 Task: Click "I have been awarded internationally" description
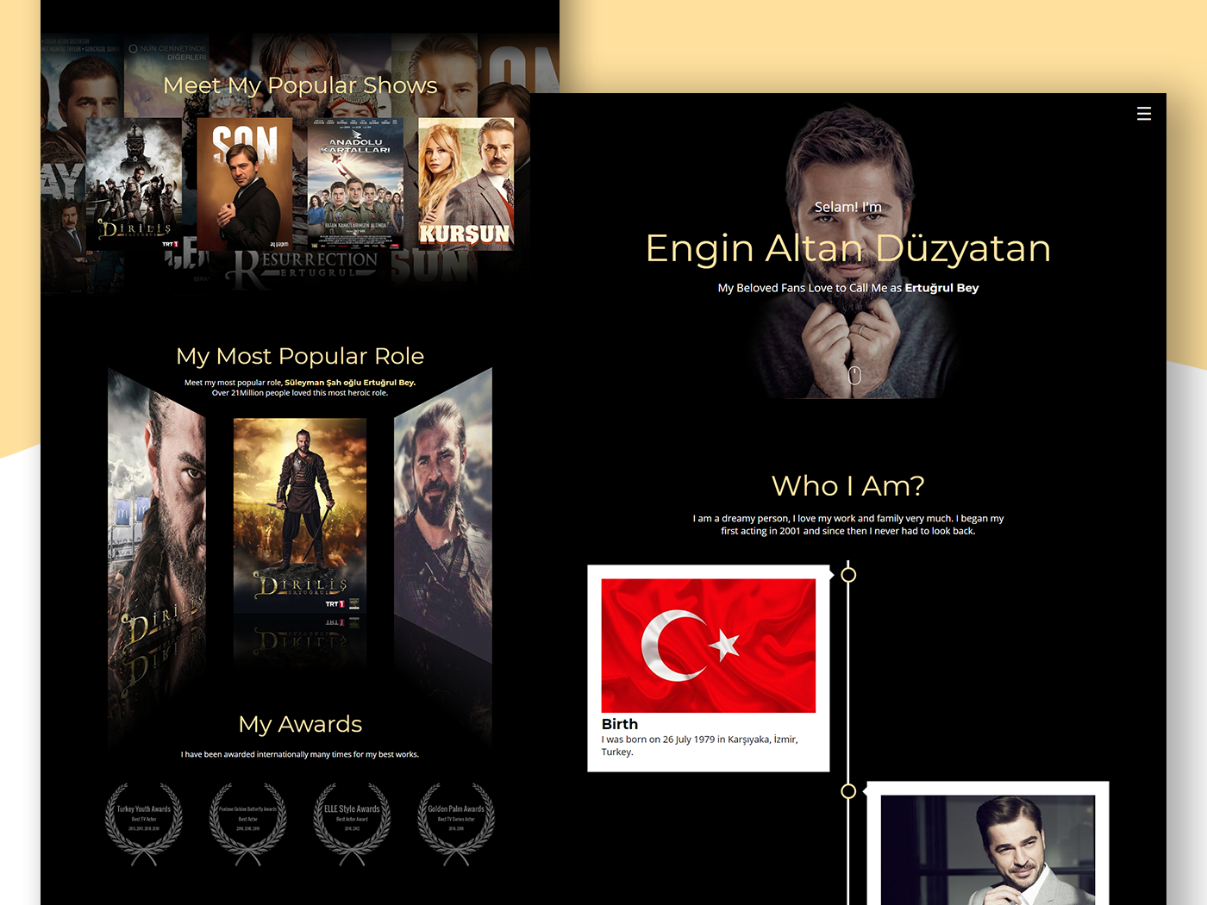pos(300,754)
